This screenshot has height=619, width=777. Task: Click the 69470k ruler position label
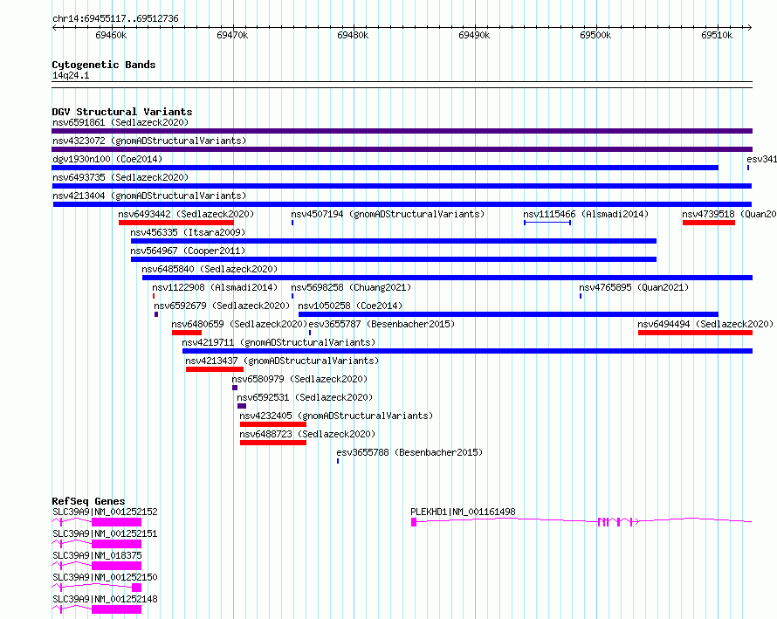[232, 35]
